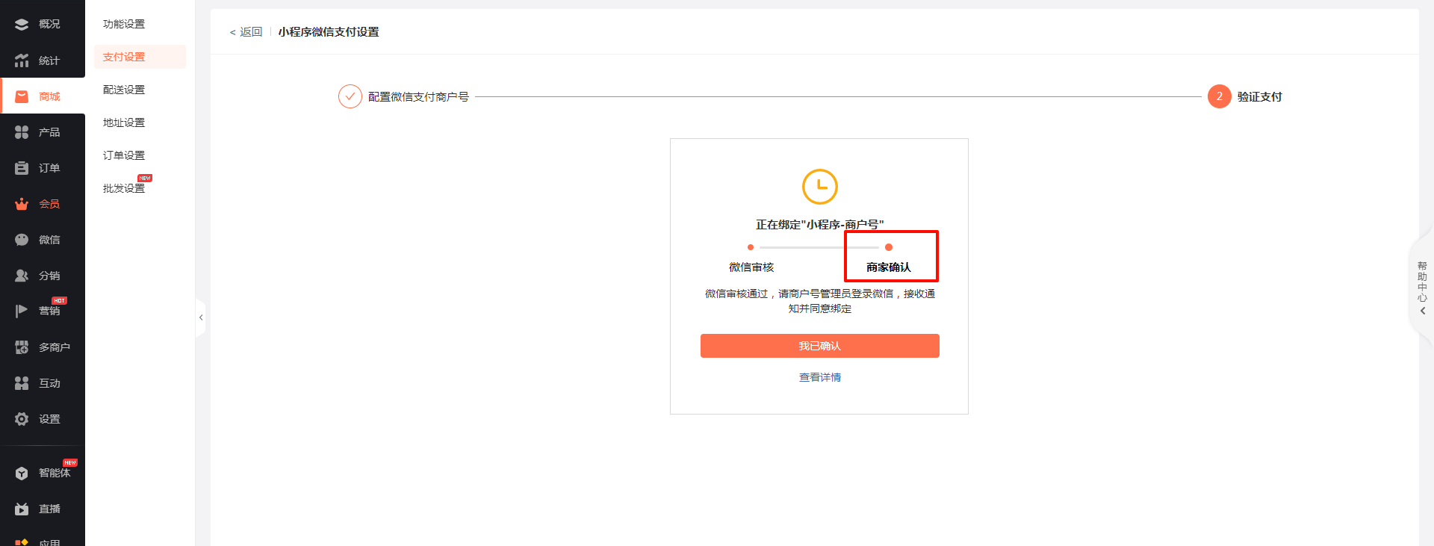Click the 直播 sidebar label
This screenshot has width=1434, height=546.
[x=49, y=509]
